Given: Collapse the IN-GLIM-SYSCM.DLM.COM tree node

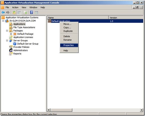Looking at the screenshot, I should 3,21.
